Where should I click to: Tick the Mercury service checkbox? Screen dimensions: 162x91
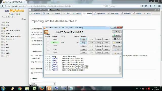[48, 49]
